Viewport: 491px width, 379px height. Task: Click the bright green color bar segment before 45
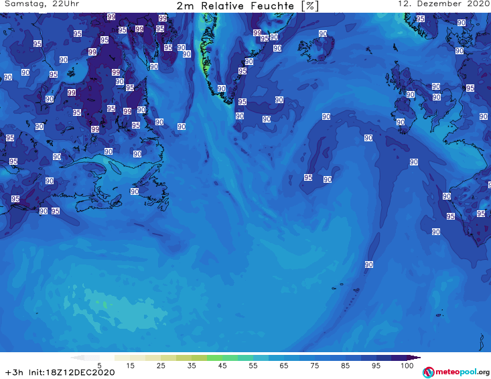click(x=214, y=358)
